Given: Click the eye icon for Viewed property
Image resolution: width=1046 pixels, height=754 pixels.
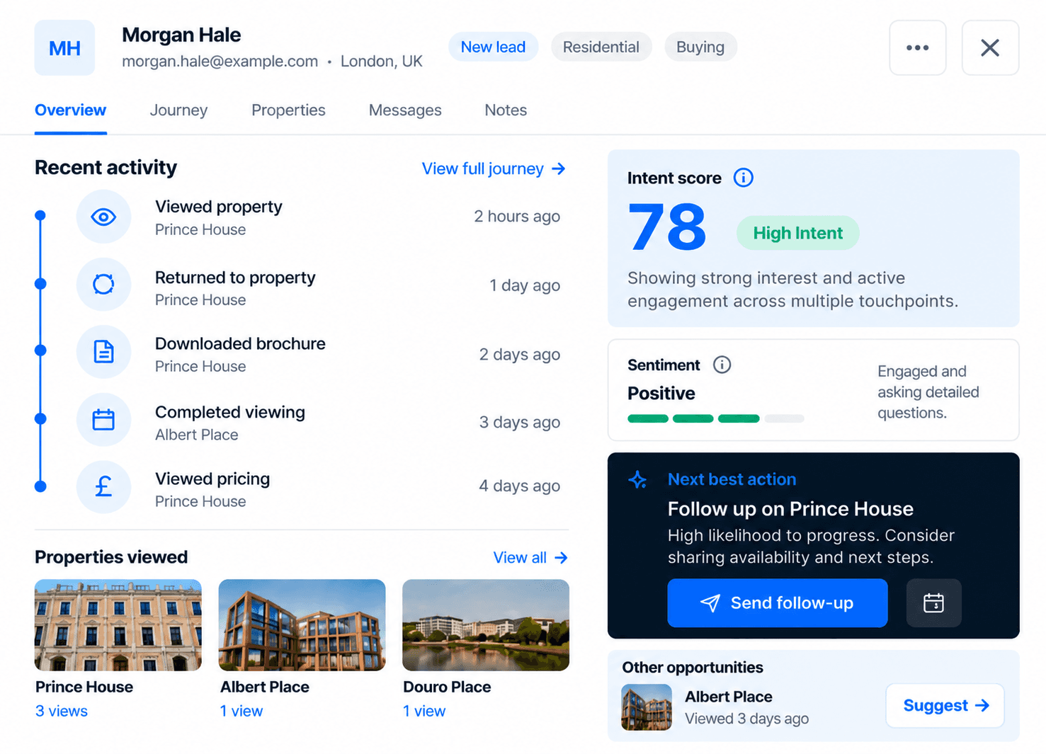Looking at the screenshot, I should click(103, 217).
